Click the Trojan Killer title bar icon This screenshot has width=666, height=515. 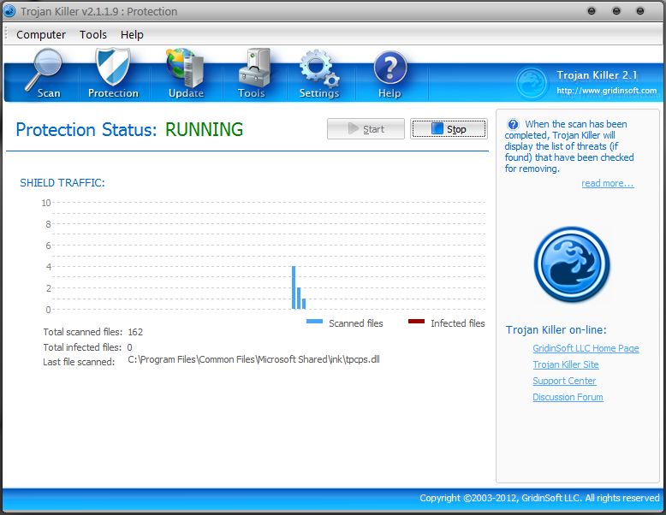9,11
